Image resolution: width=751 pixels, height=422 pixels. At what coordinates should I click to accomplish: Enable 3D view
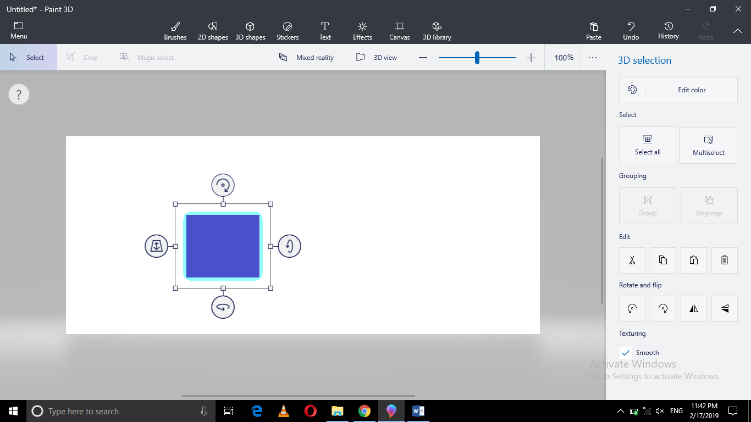point(377,57)
